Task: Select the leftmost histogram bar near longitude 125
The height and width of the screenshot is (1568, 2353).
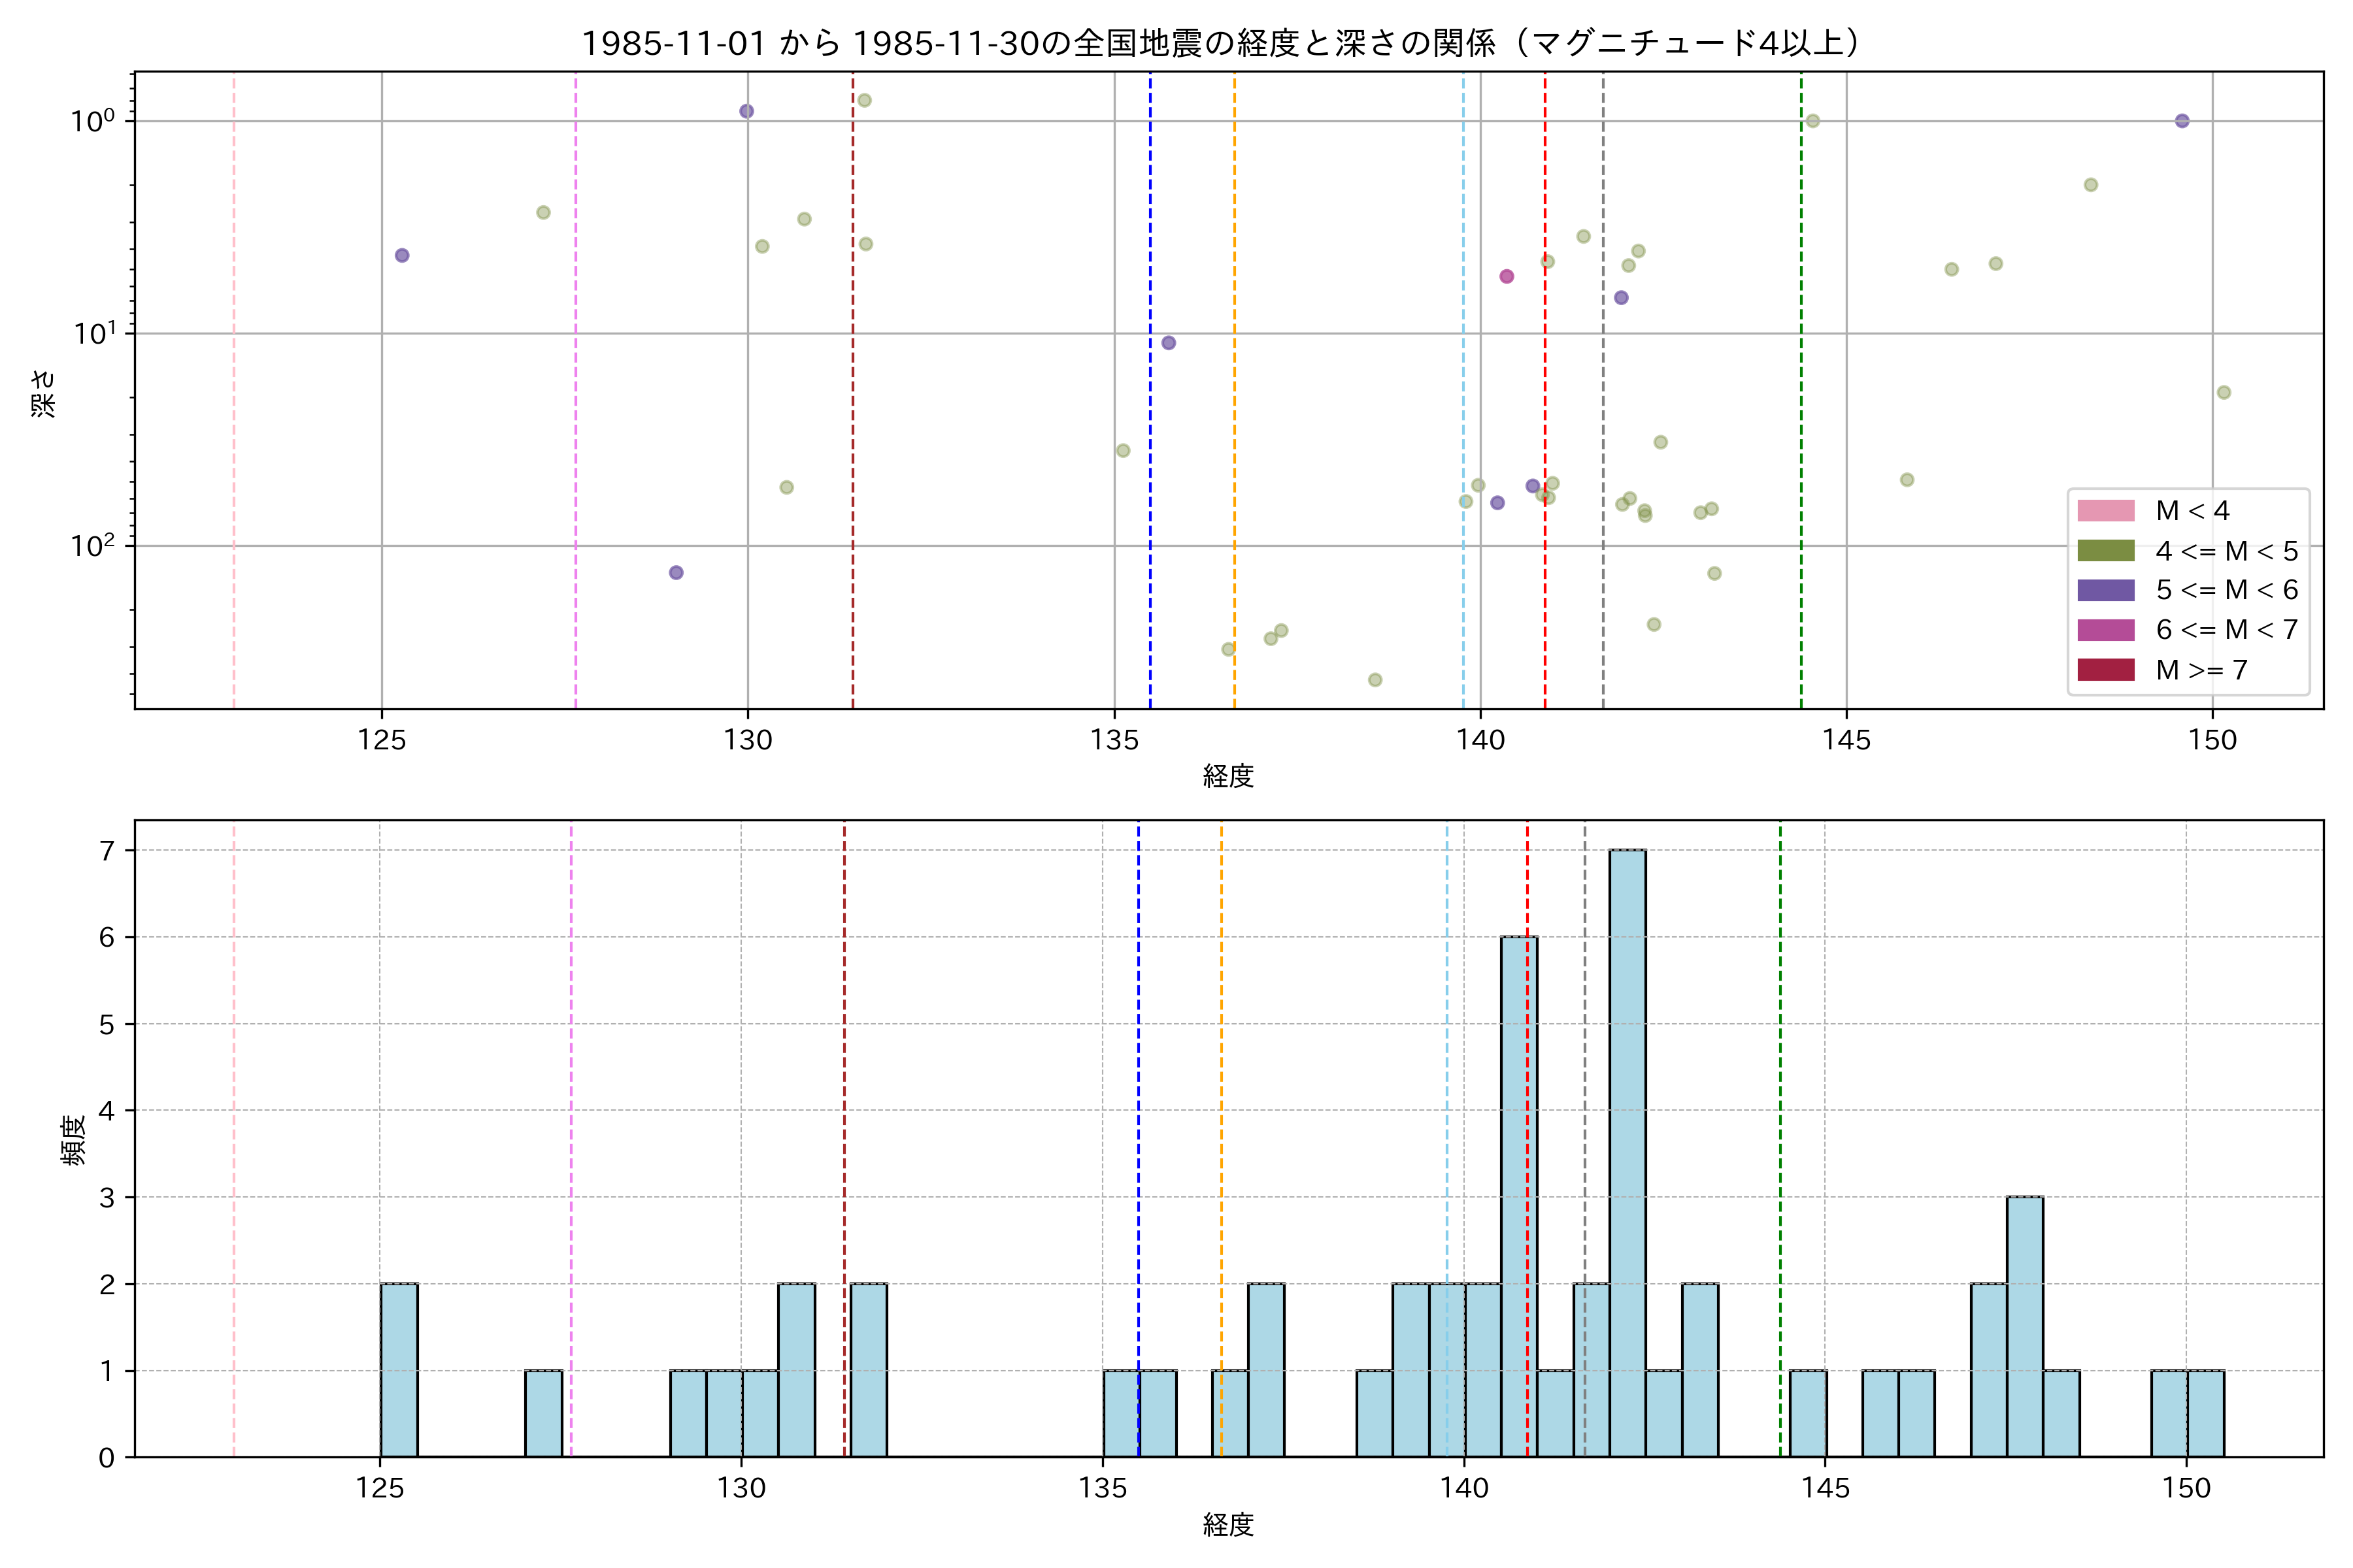Action: [399, 1369]
